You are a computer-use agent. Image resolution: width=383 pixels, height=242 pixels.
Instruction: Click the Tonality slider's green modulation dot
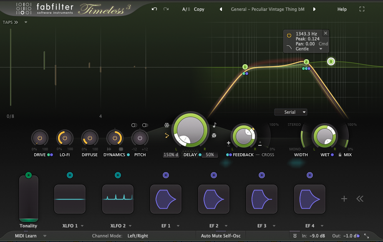[28, 175]
